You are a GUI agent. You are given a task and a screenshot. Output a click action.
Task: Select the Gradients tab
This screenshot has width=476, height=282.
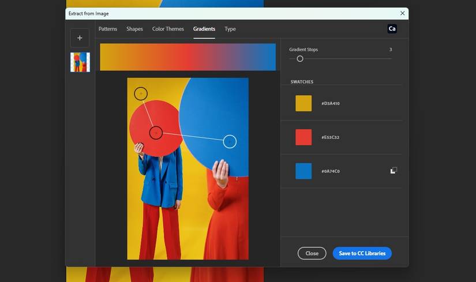click(x=204, y=29)
